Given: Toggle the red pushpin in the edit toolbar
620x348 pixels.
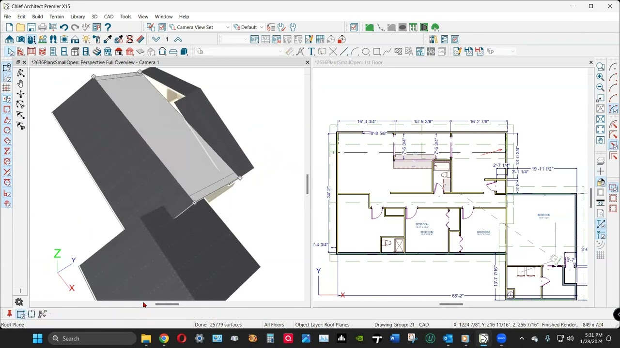Looking at the screenshot, I should click(x=9, y=314).
